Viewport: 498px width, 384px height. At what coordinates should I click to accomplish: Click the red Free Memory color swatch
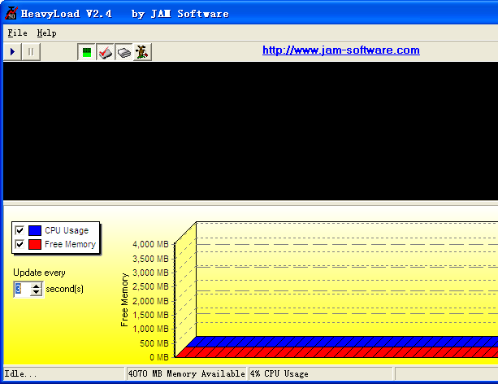(35, 244)
